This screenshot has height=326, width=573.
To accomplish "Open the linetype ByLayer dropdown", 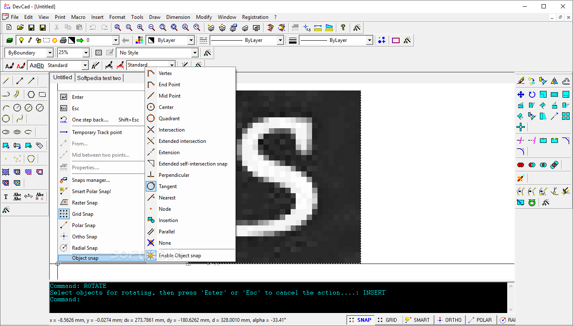I will pos(280,40).
